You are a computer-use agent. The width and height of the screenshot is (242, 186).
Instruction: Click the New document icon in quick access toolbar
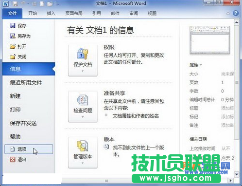pyautogui.click(x=42, y=3)
